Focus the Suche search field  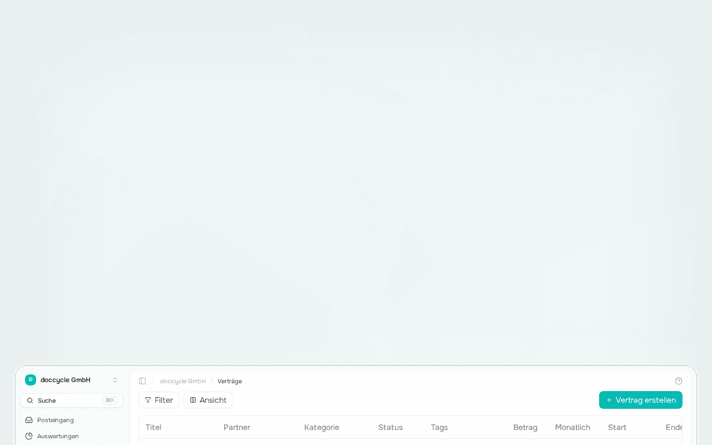click(72, 400)
